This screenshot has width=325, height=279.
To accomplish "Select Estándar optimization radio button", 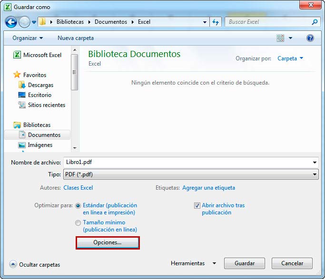I will (78, 206).
